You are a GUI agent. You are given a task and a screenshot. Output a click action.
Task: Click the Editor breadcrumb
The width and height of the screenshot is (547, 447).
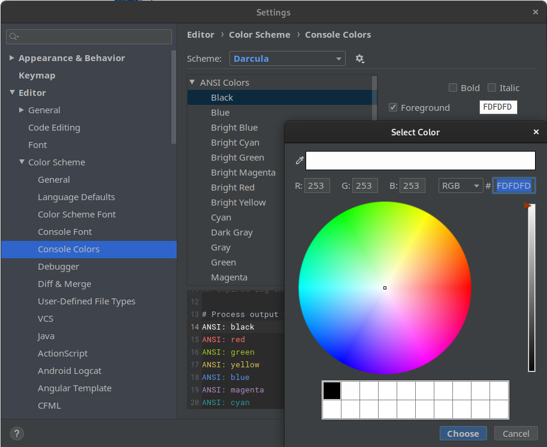tap(201, 35)
